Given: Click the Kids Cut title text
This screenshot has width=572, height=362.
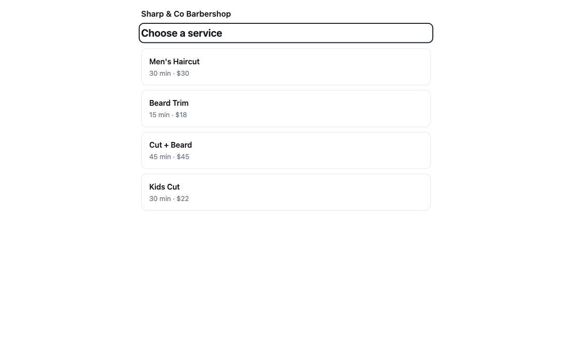Looking at the screenshot, I should (x=164, y=187).
